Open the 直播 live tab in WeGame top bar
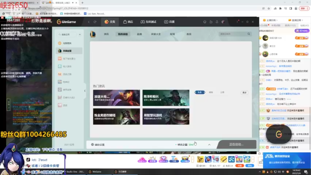The height and width of the screenshot is (175, 311). [169, 22]
